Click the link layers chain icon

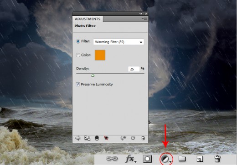point(112,159)
